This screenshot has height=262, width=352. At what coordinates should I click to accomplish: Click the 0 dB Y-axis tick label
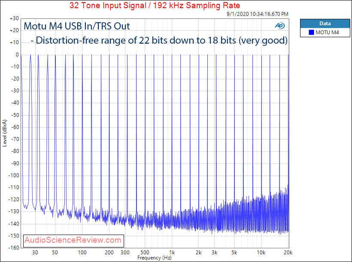(x=17, y=55)
